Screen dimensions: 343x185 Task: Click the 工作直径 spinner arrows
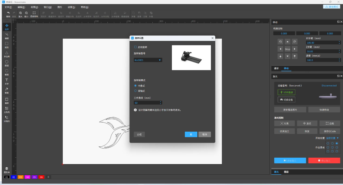click(x=161, y=103)
